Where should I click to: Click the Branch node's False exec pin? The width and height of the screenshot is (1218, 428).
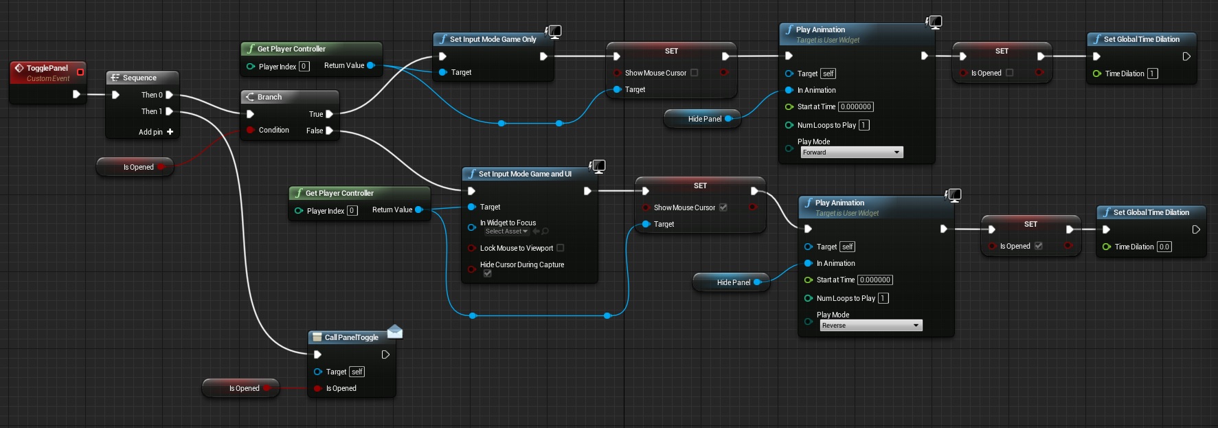point(329,131)
